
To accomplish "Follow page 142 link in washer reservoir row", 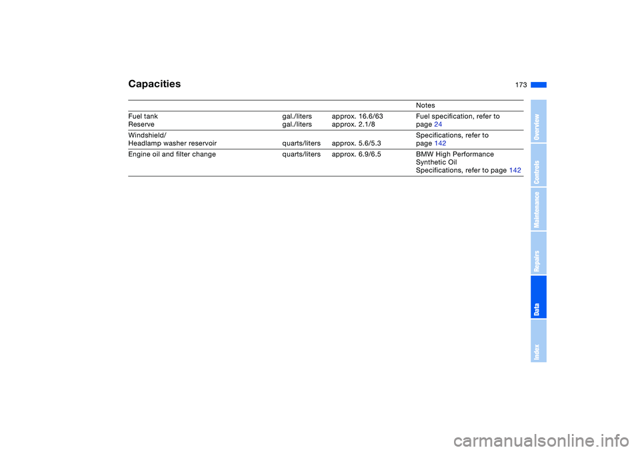I will click(x=440, y=143).
